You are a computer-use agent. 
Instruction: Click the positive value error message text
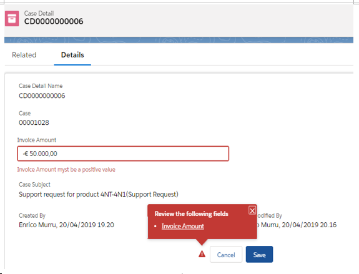(x=66, y=170)
